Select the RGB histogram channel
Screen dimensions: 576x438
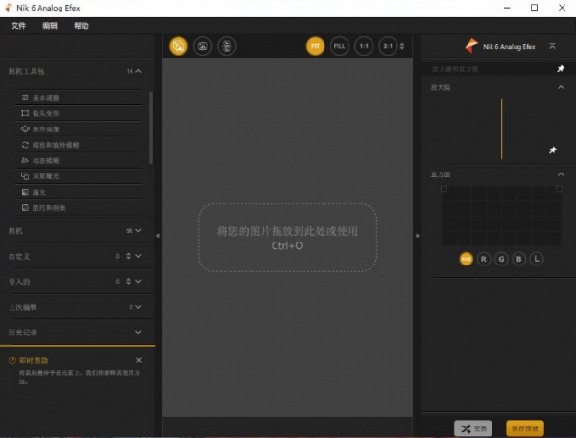[467, 259]
